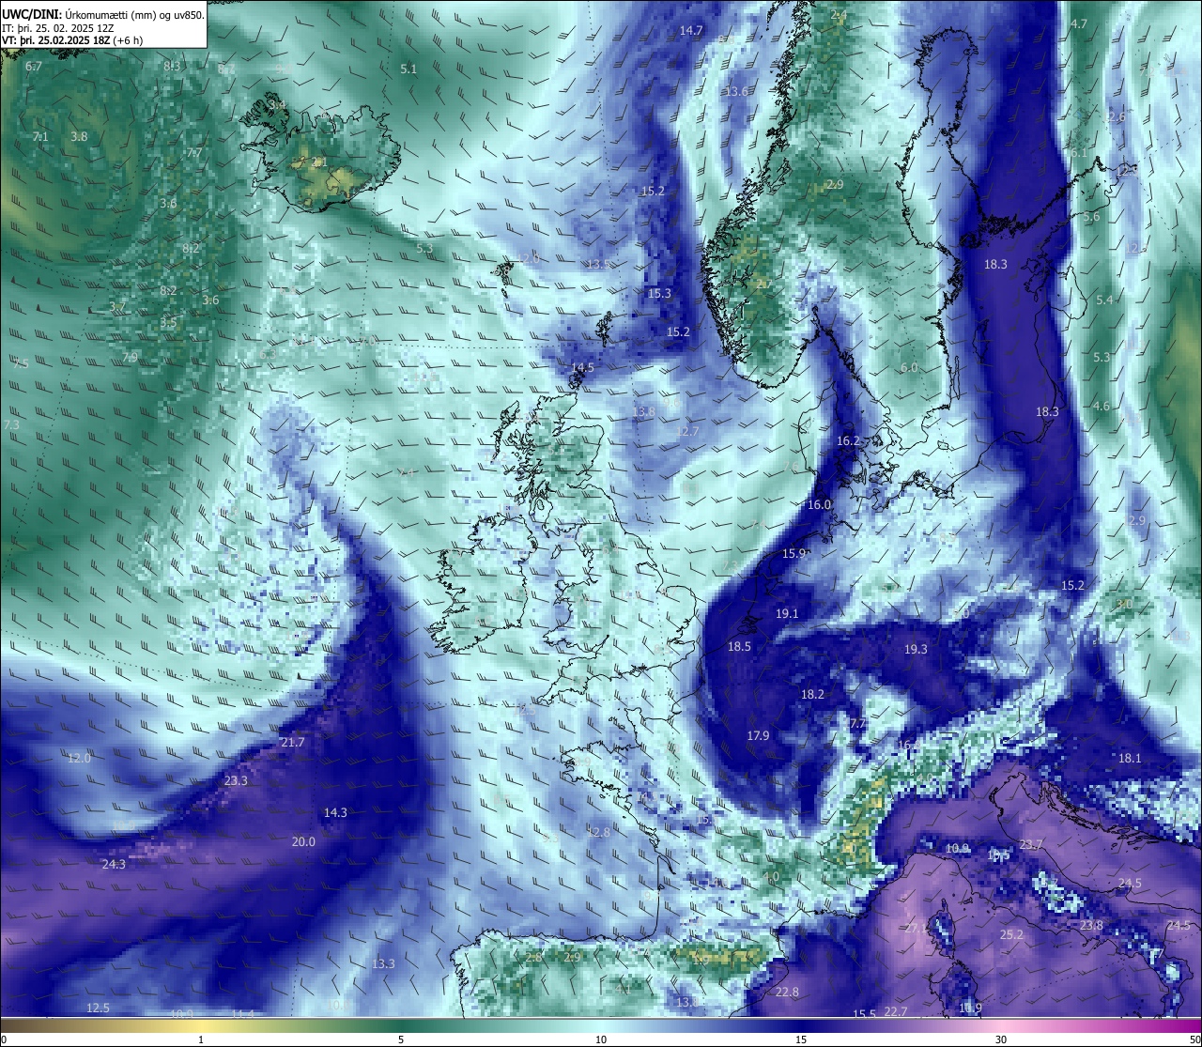Image resolution: width=1202 pixels, height=1047 pixels.
Task: Click the 12.7 value in North Sea
Action: (688, 431)
